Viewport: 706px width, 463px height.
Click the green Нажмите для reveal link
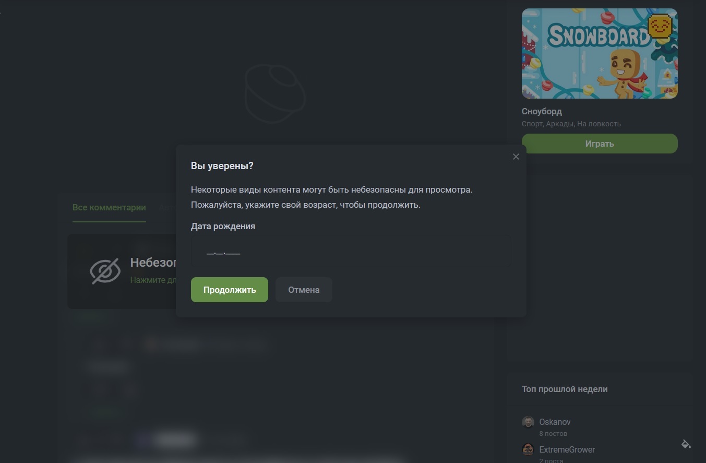[x=153, y=280]
